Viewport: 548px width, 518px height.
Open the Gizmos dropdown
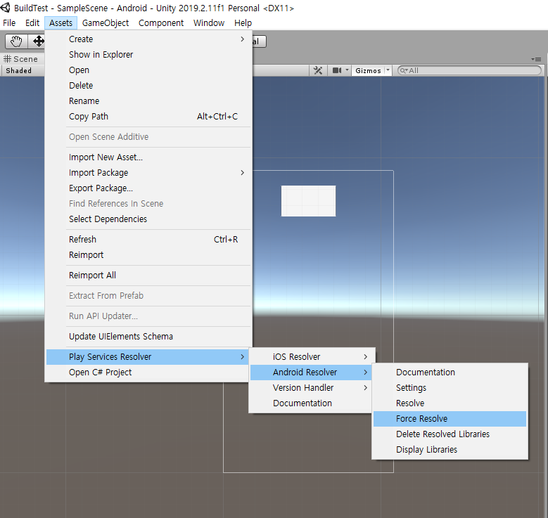(388, 70)
